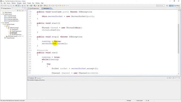181x102 pixels.
Task: Open the Navigate menu
Action: tap(19, 3)
